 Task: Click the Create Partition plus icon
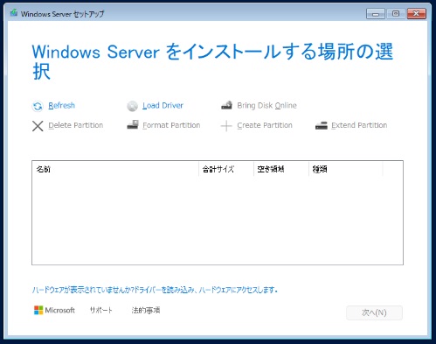point(226,126)
